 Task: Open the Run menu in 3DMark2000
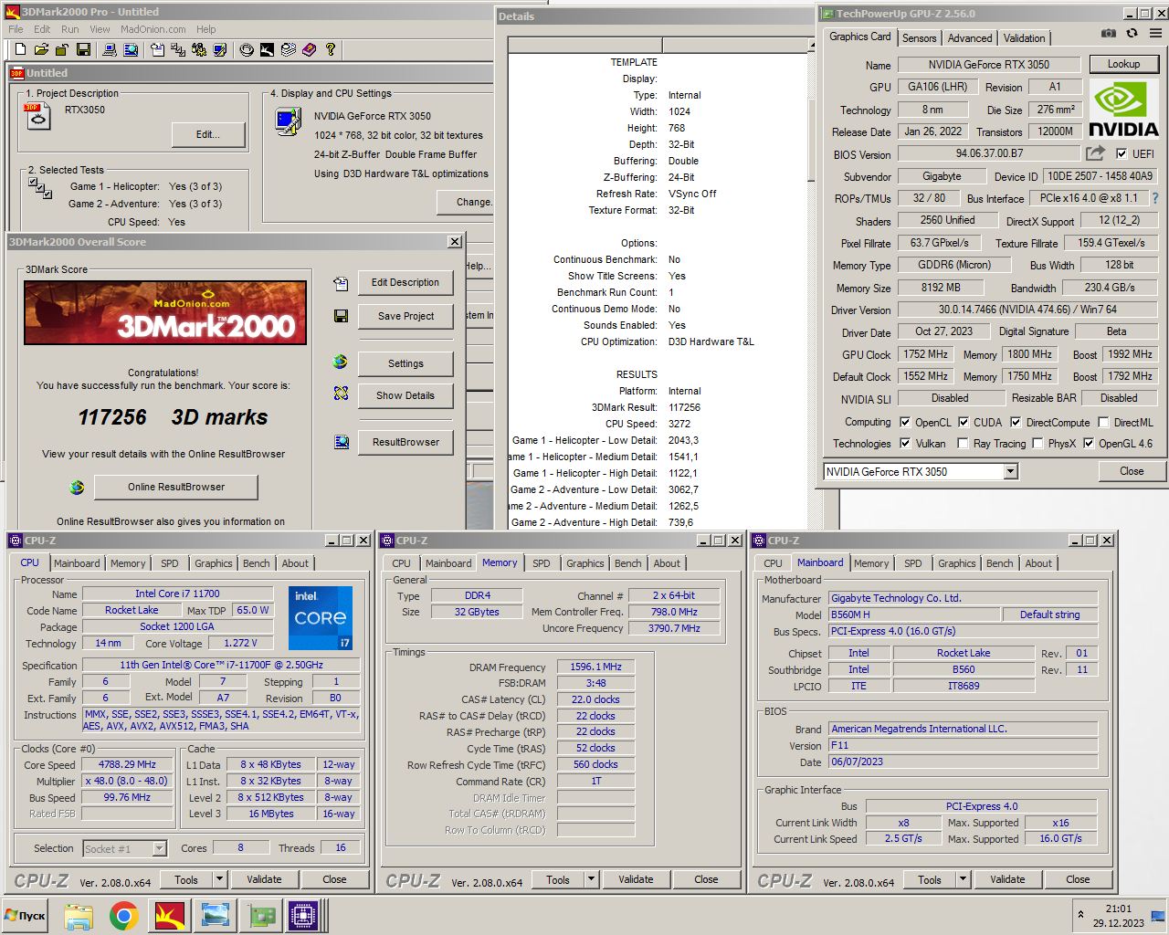click(x=70, y=29)
